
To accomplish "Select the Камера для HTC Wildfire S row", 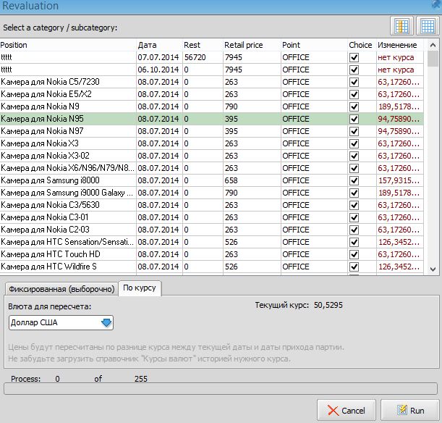I will (x=68, y=267).
